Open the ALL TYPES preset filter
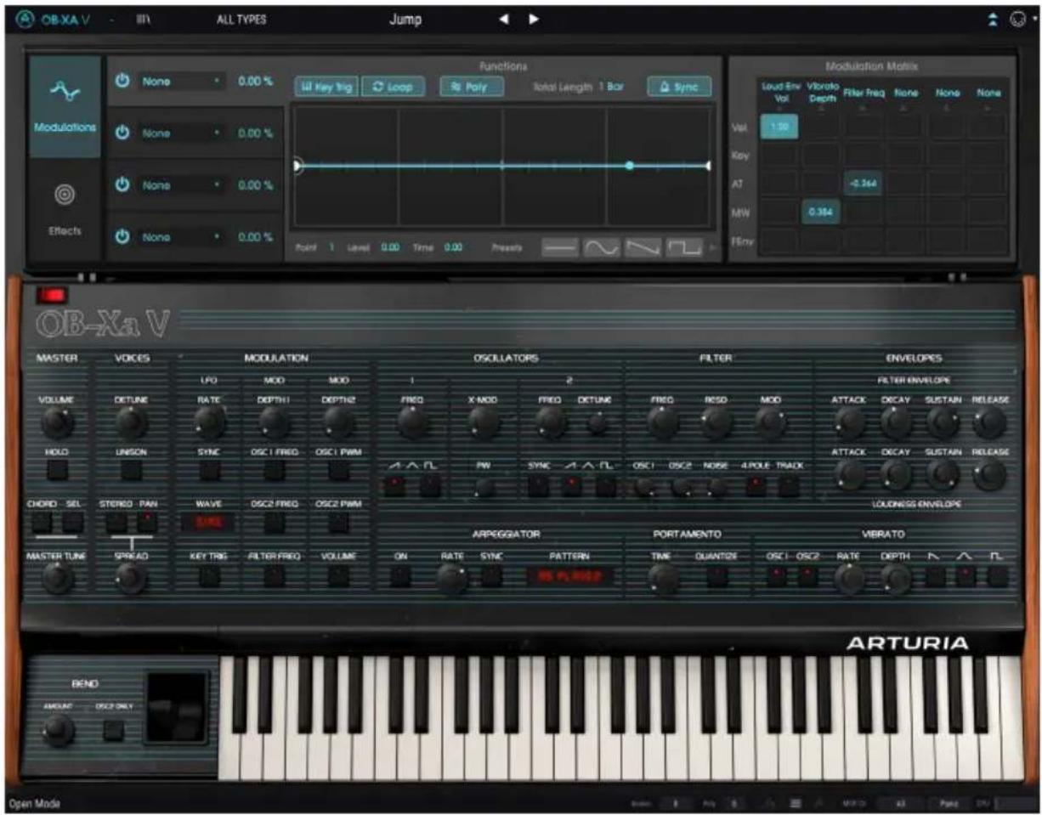Image resolution: width=1042 pixels, height=815 pixels. (241, 20)
